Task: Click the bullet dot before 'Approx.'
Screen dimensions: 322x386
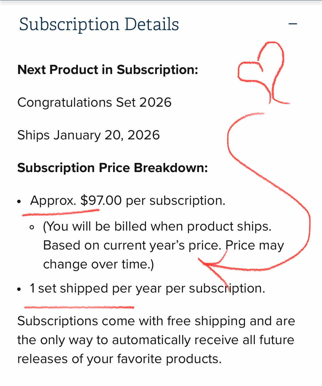Action: [19, 202]
